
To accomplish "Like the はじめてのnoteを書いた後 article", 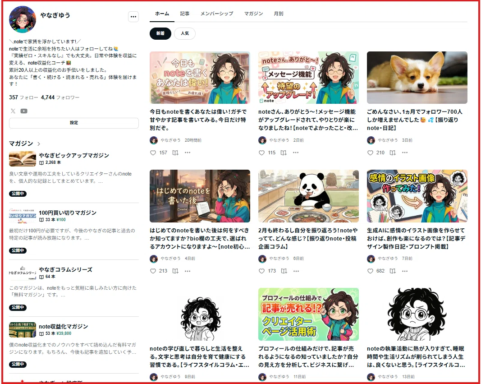I will tap(153, 271).
